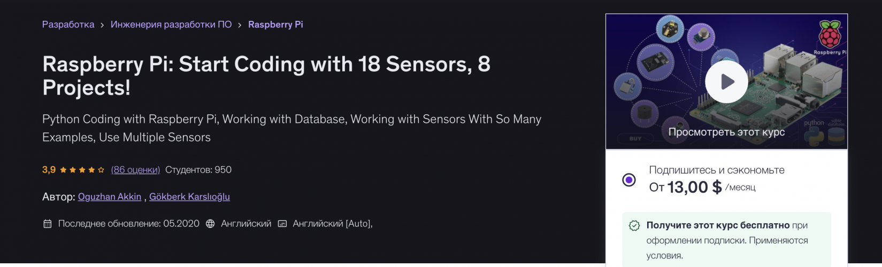Open the Разработка breadcrumb category

coord(68,25)
